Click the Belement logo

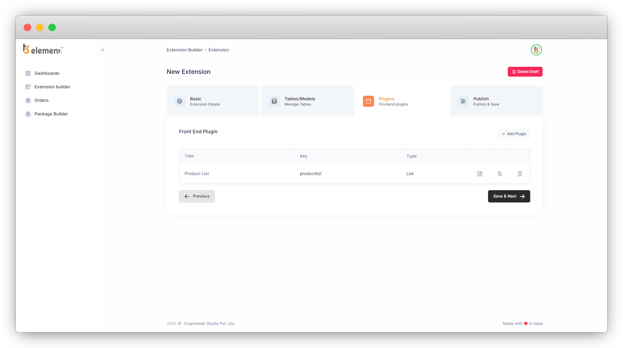pos(43,49)
